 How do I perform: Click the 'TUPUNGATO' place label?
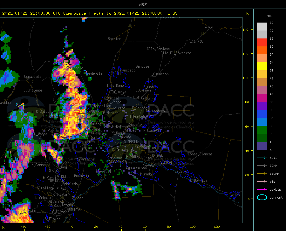[57, 181]
